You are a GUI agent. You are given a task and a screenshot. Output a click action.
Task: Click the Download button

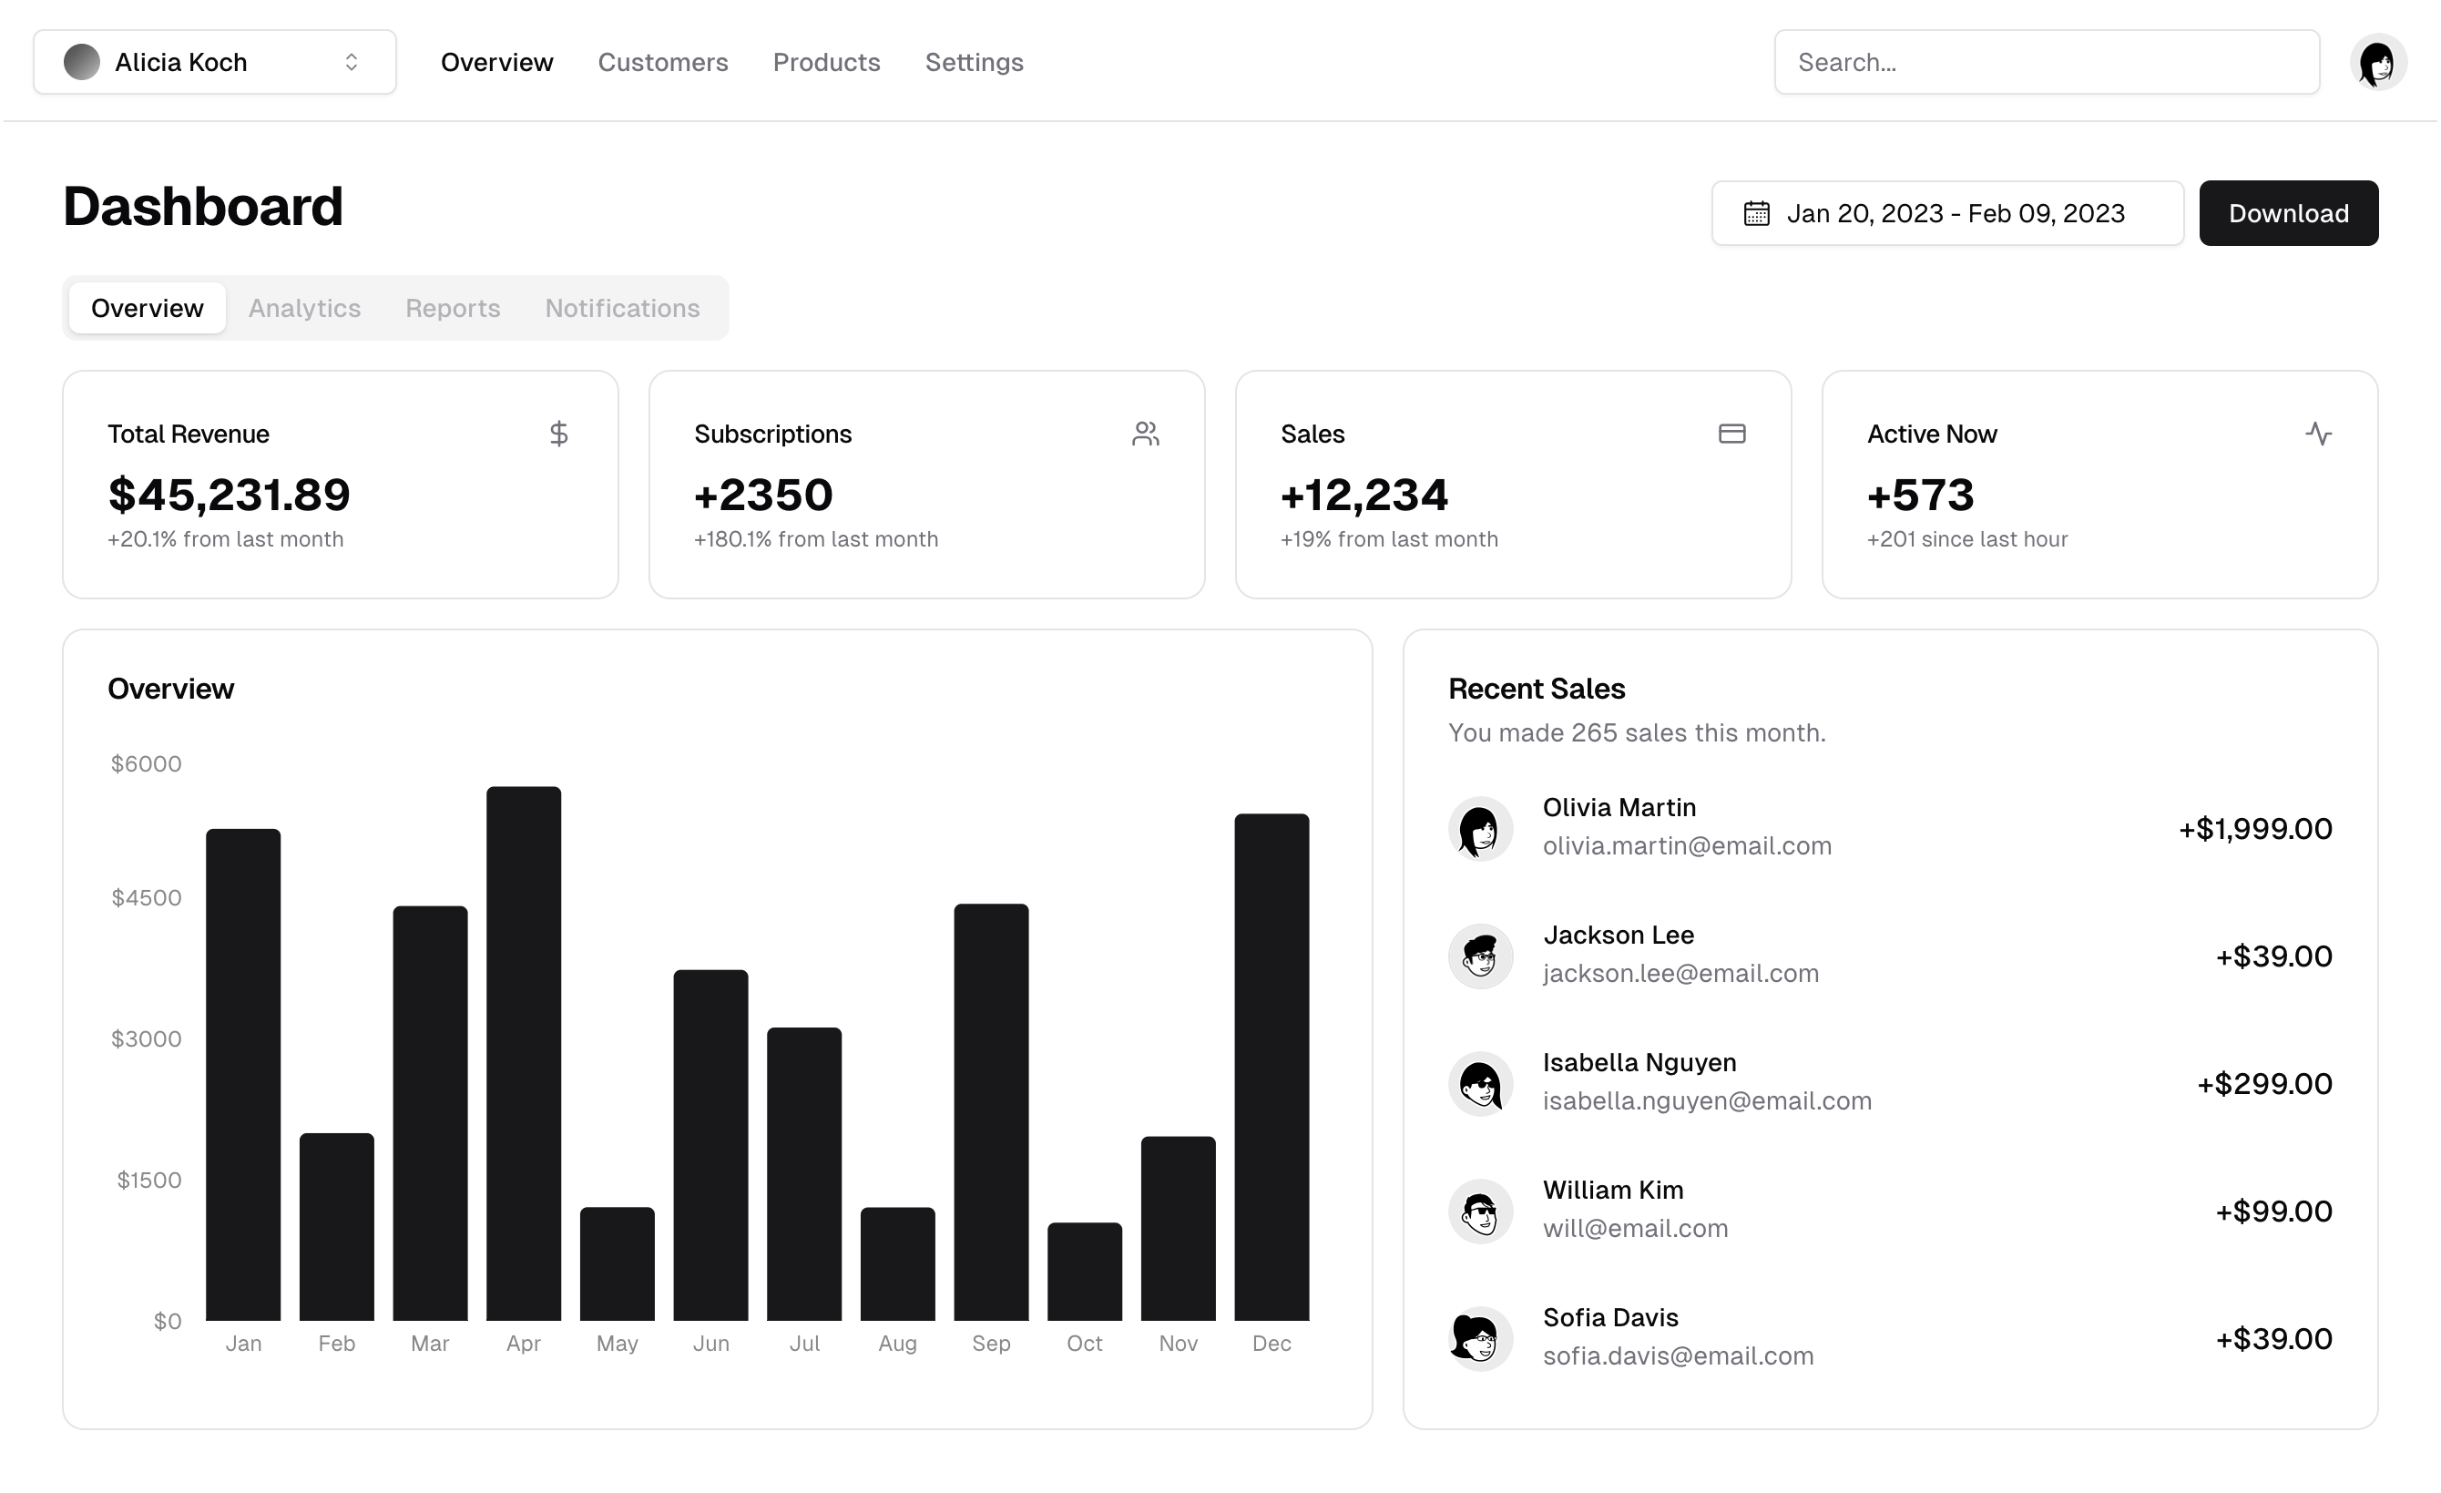tap(2288, 213)
